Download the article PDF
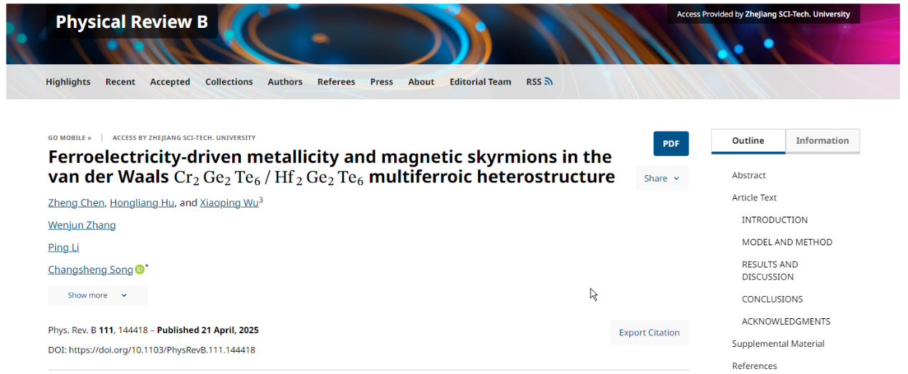Image resolution: width=908 pixels, height=374 pixels. click(x=671, y=144)
